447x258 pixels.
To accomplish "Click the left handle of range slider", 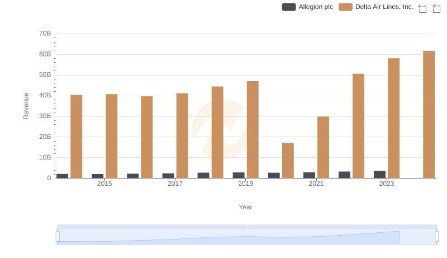I will point(58,237).
